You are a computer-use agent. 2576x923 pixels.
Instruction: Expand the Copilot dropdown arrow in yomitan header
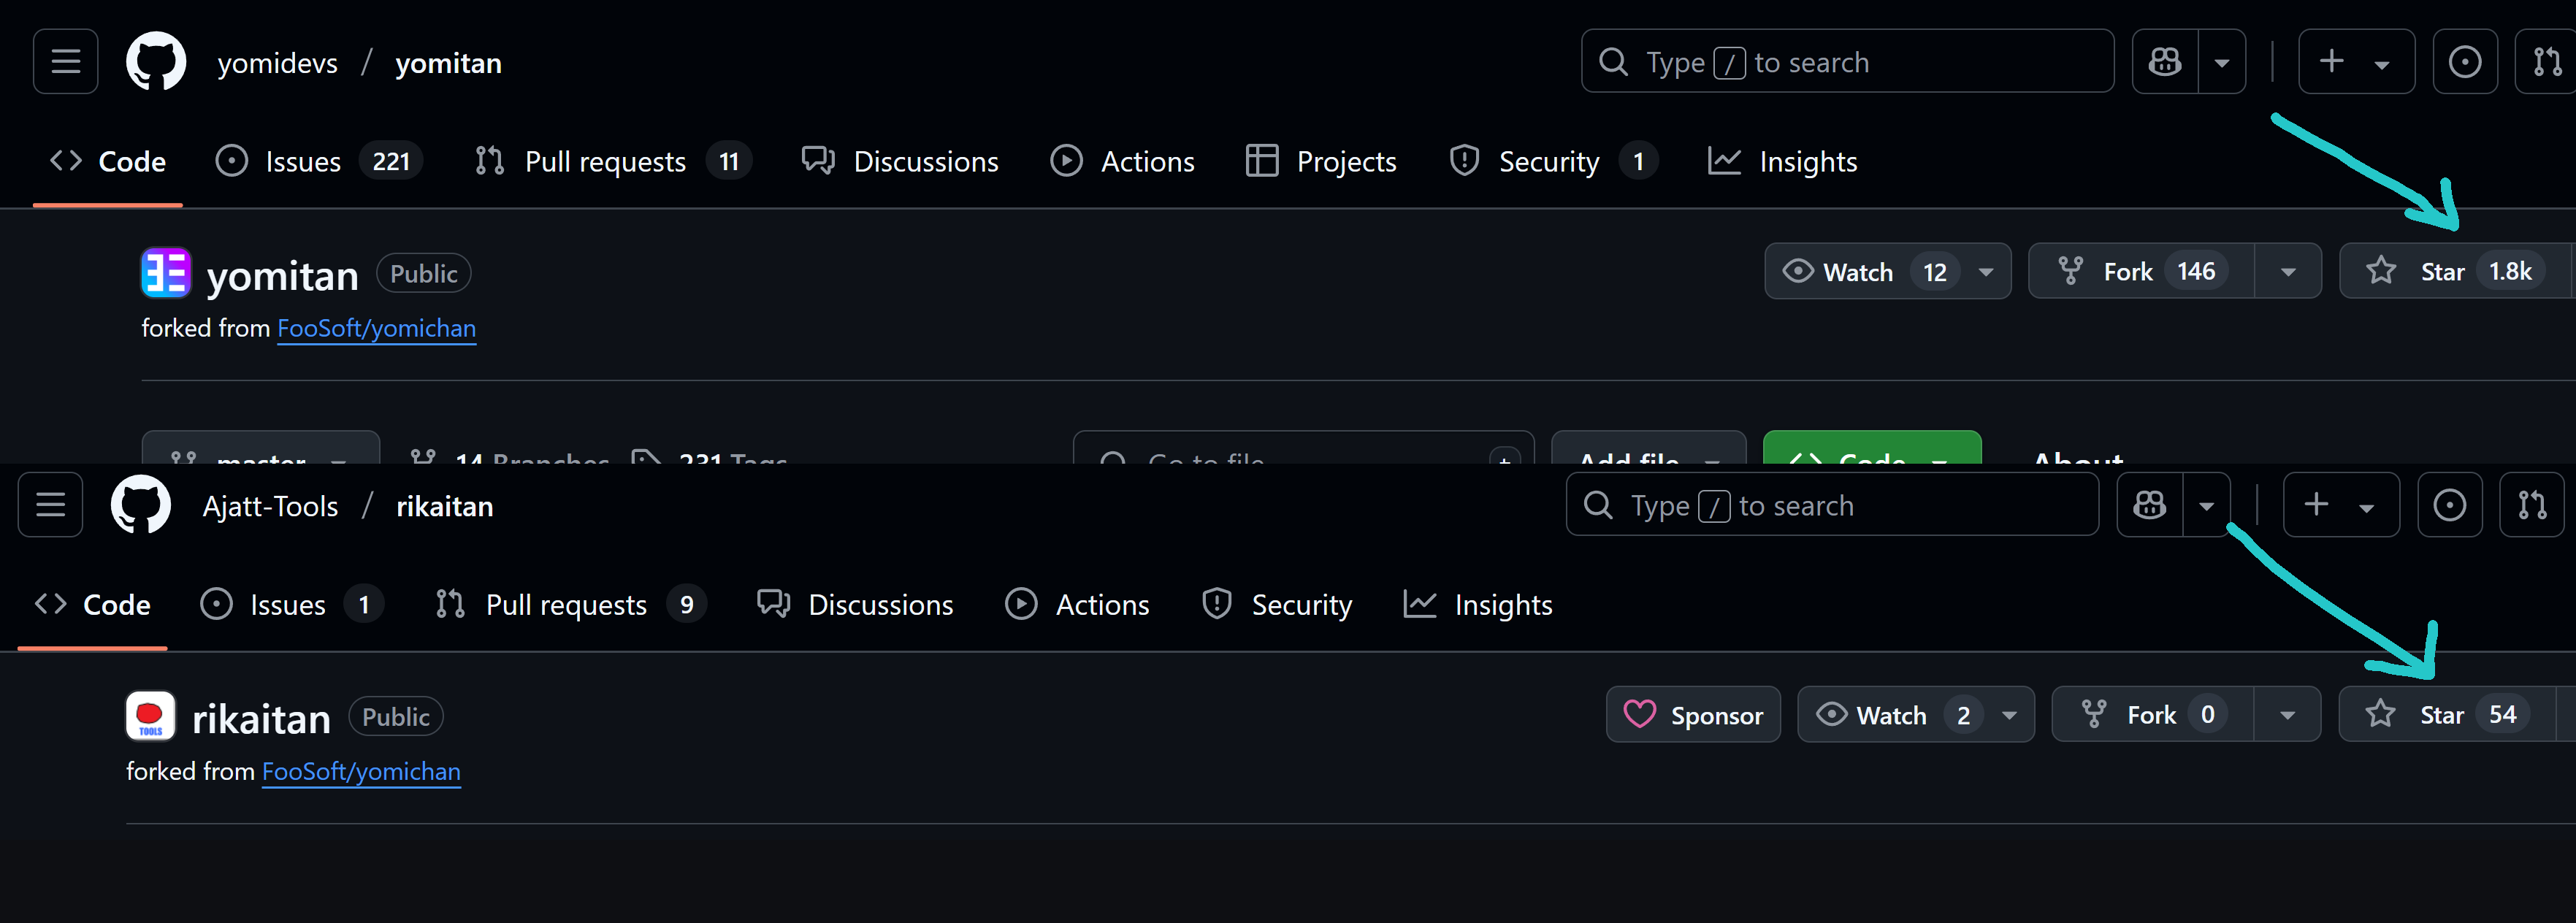pyautogui.click(x=2222, y=62)
